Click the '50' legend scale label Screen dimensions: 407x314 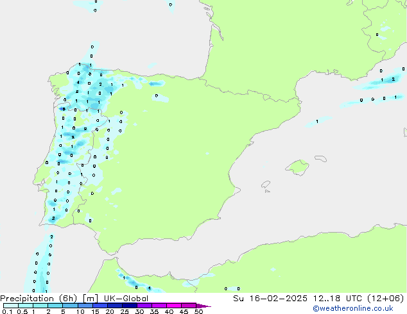[198, 311]
